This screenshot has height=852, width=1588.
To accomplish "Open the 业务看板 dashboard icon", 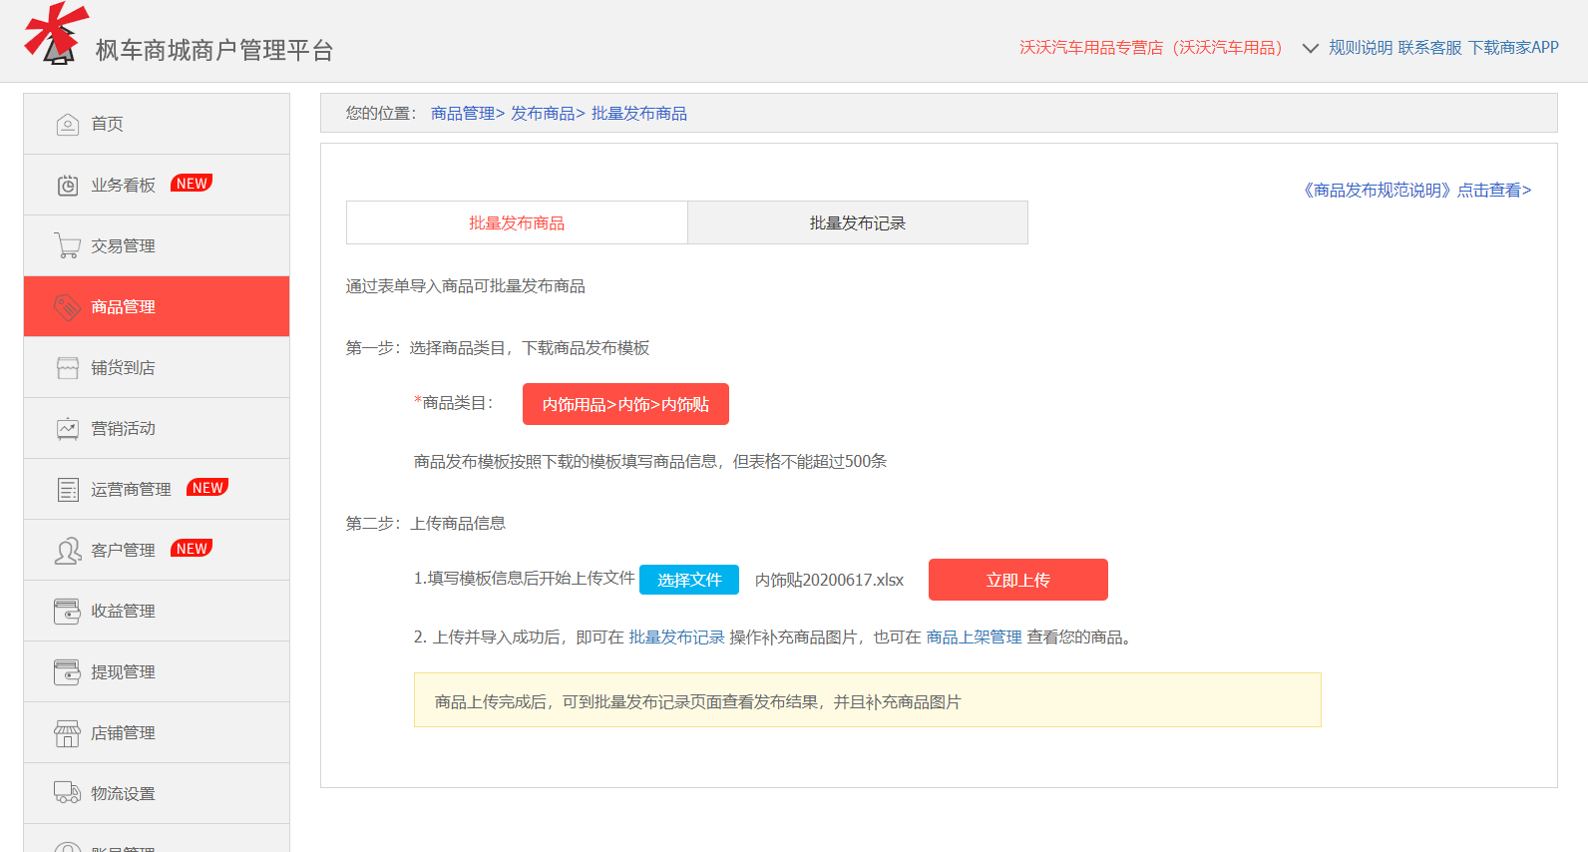I will tap(67, 186).
